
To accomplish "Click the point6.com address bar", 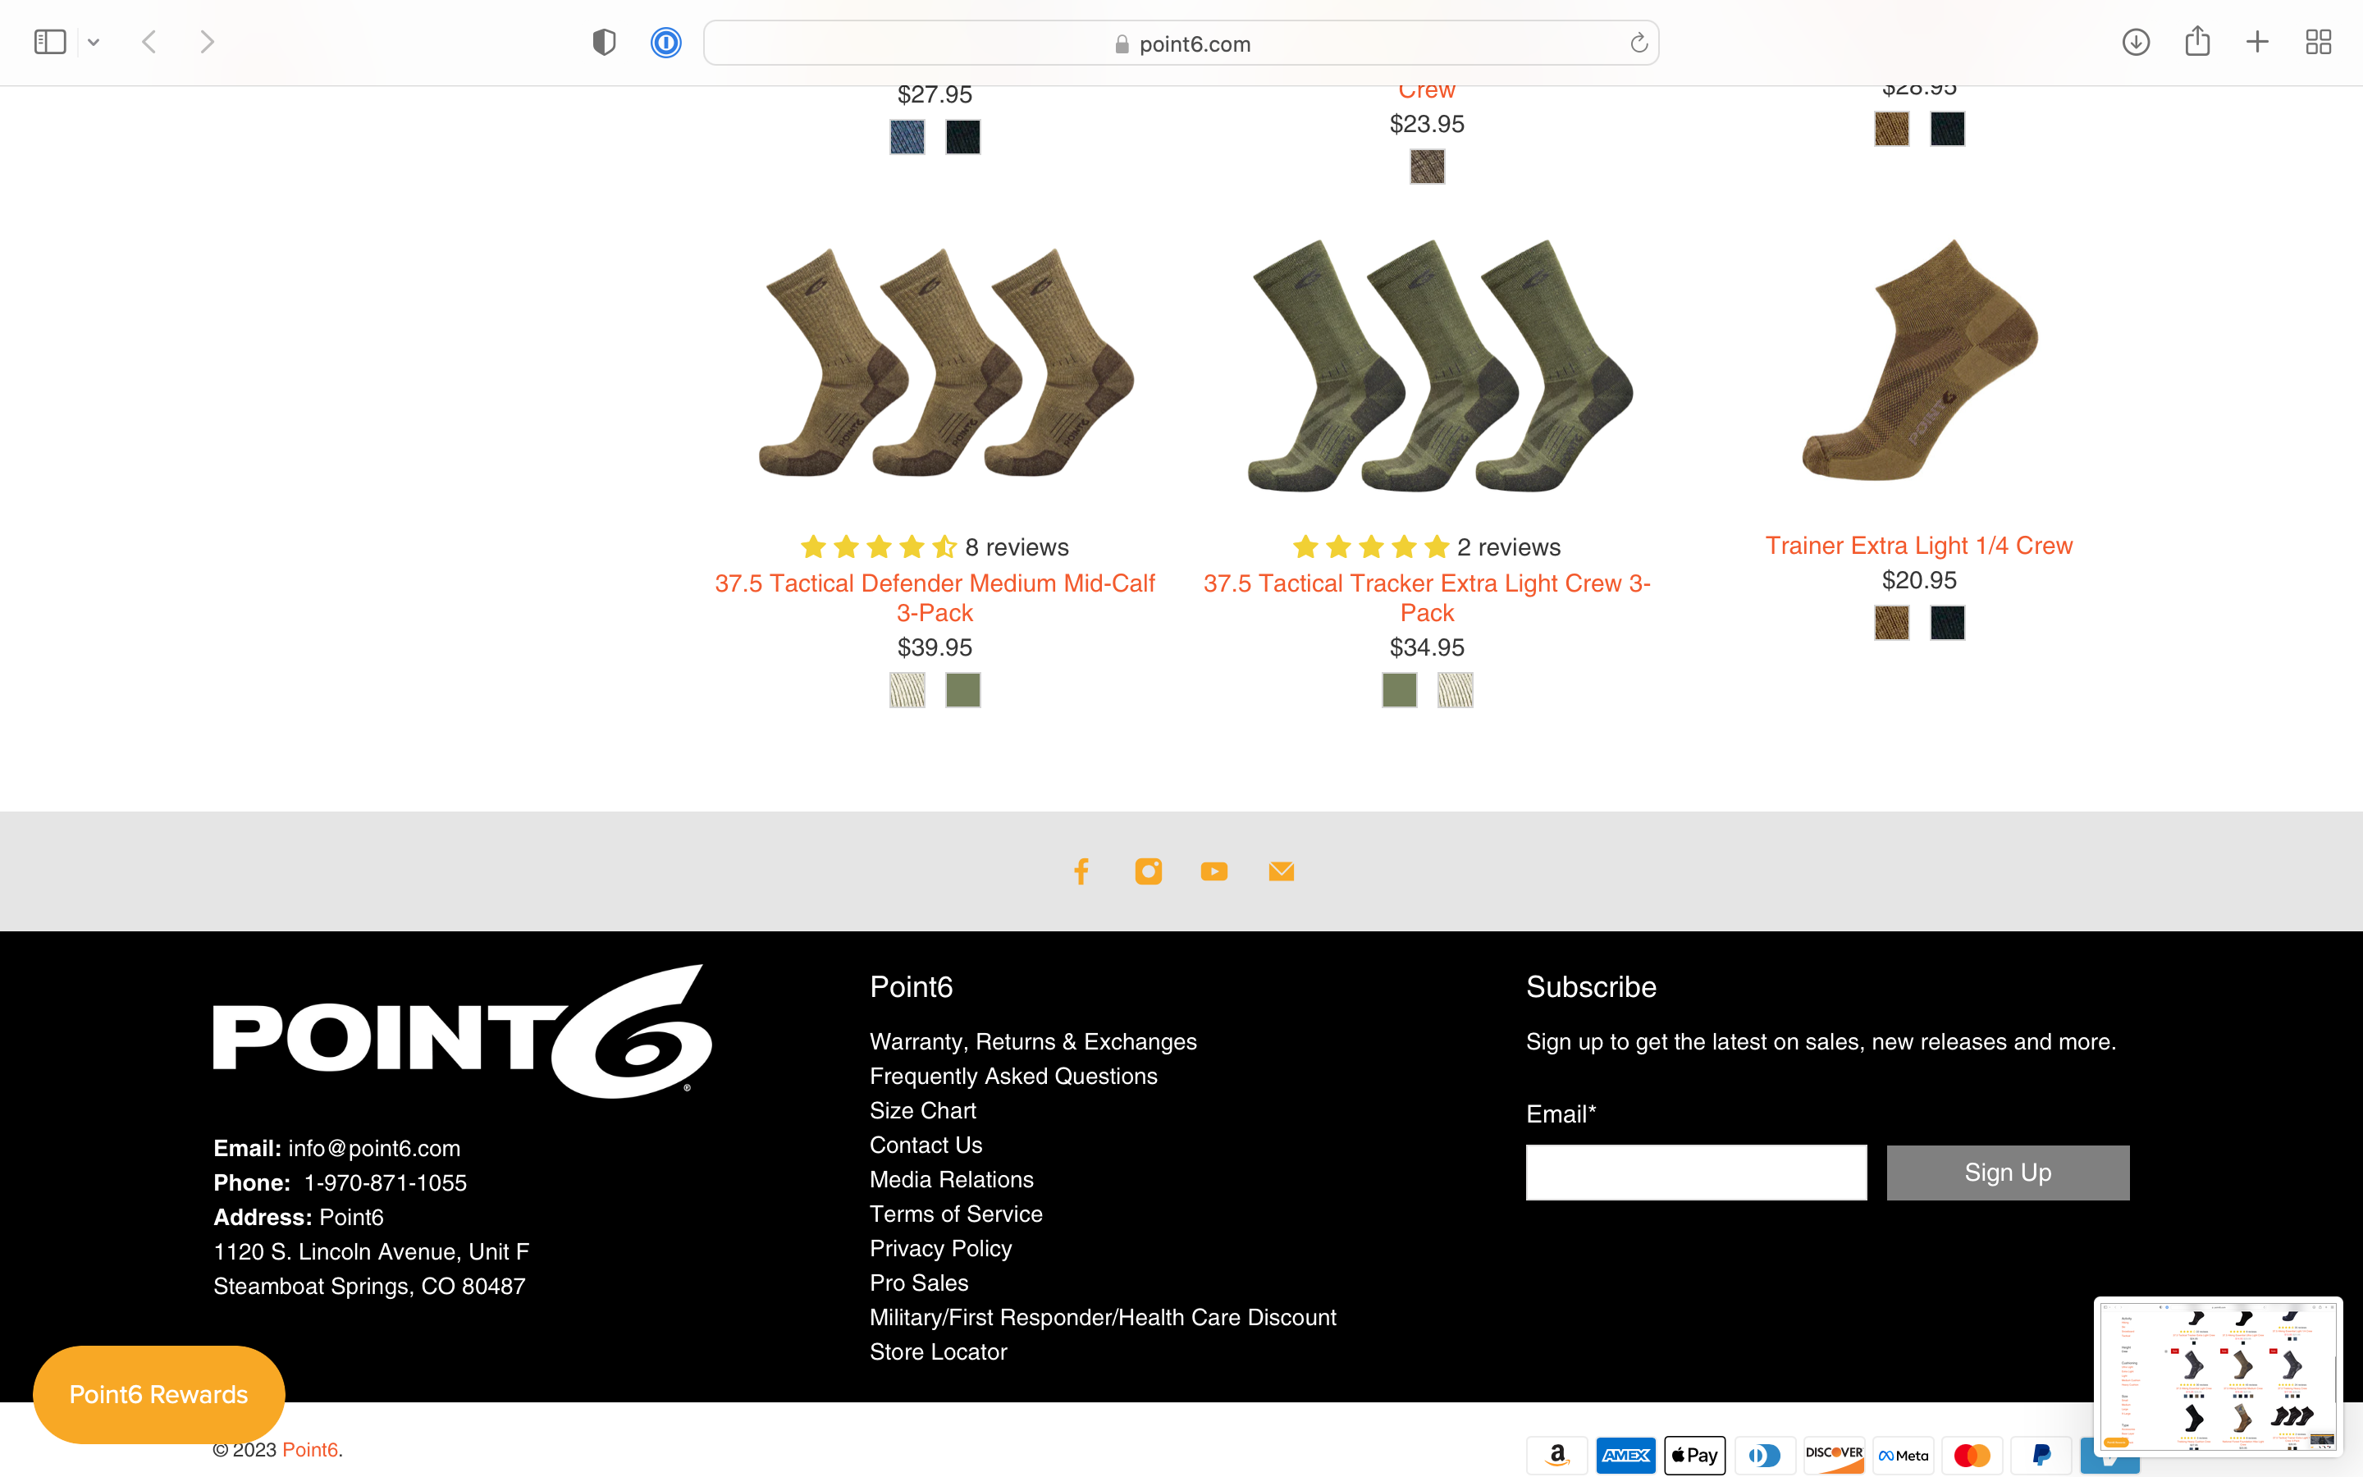I will tap(1181, 43).
